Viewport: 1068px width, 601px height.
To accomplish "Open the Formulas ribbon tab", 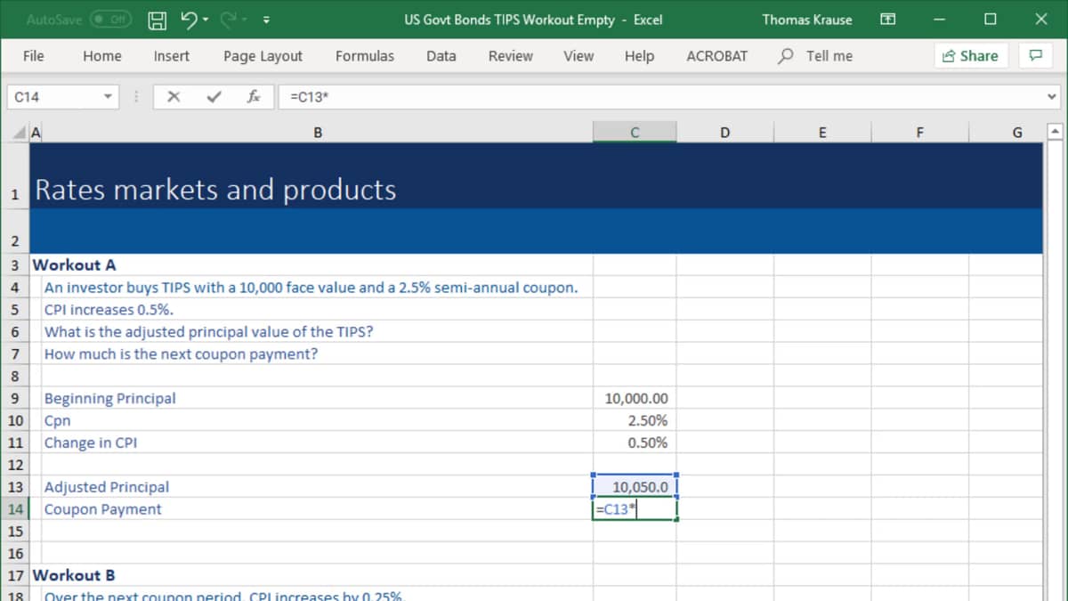I will 364,55.
